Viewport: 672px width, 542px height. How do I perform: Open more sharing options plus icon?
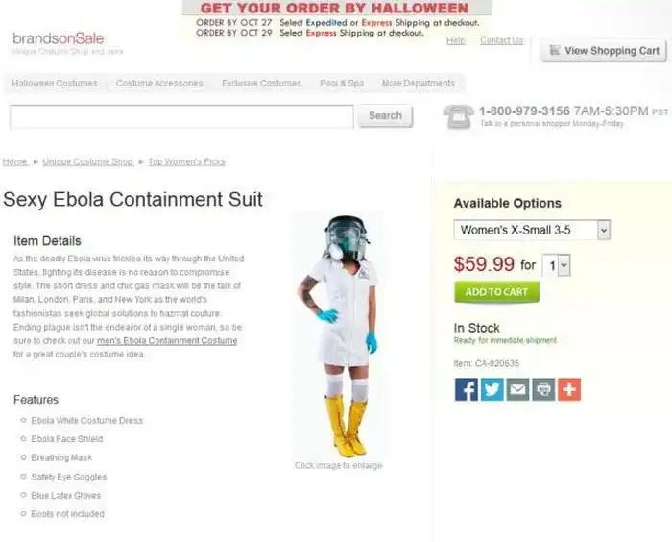click(569, 389)
